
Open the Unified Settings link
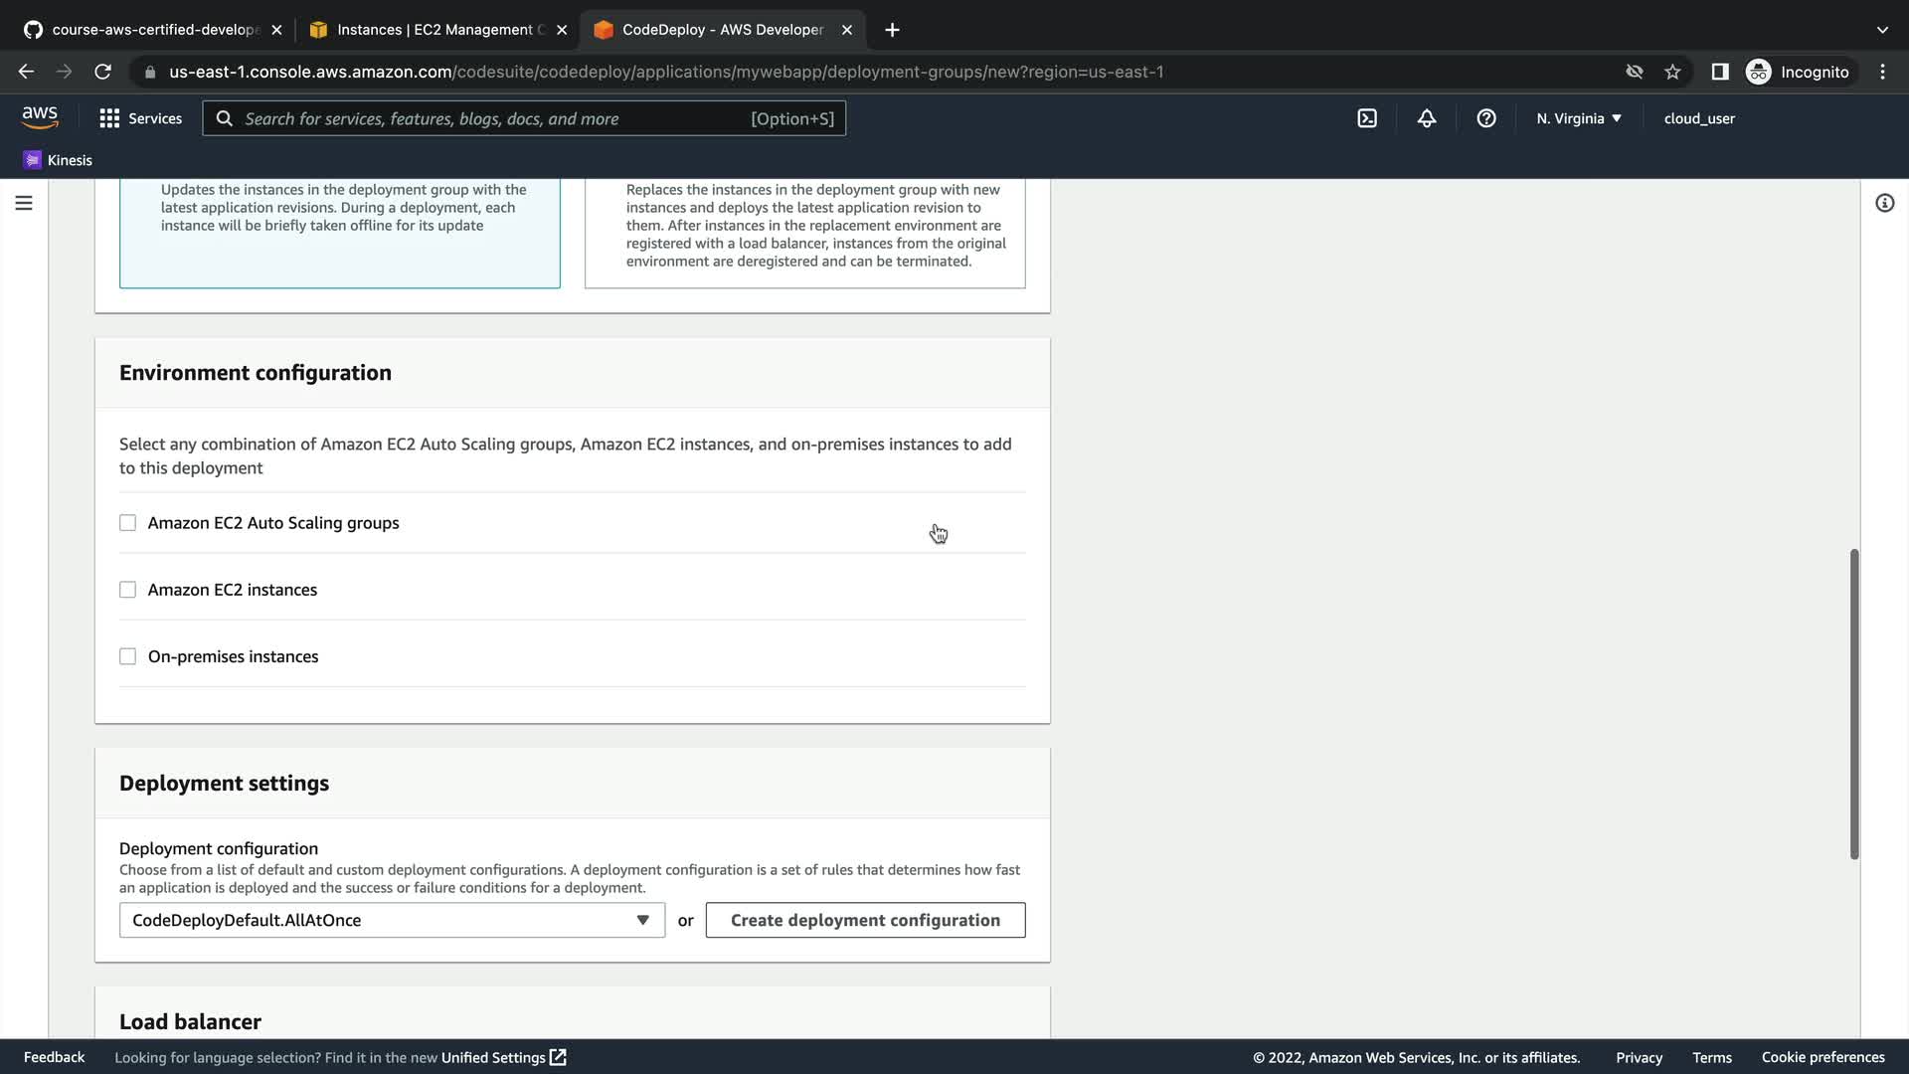(x=503, y=1057)
